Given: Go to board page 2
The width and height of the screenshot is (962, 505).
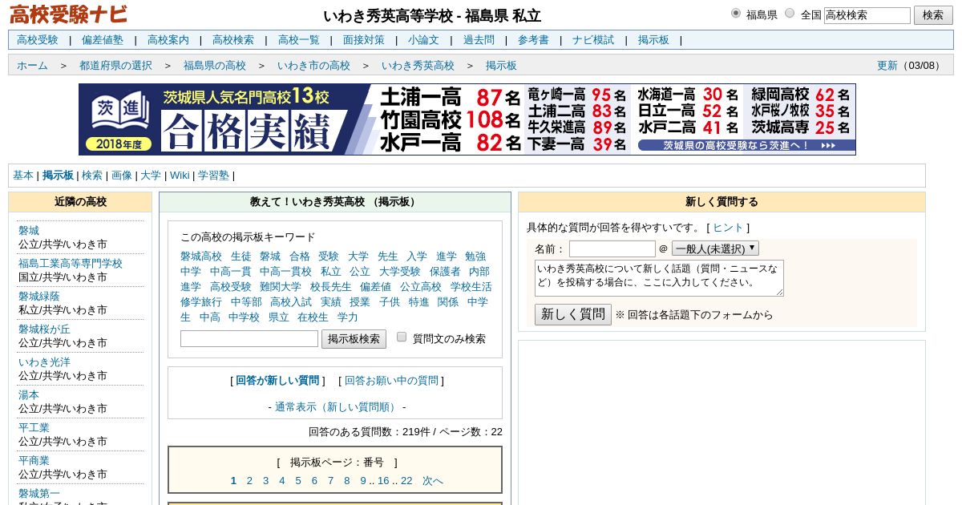Looking at the screenshot, I should point(249,481).
